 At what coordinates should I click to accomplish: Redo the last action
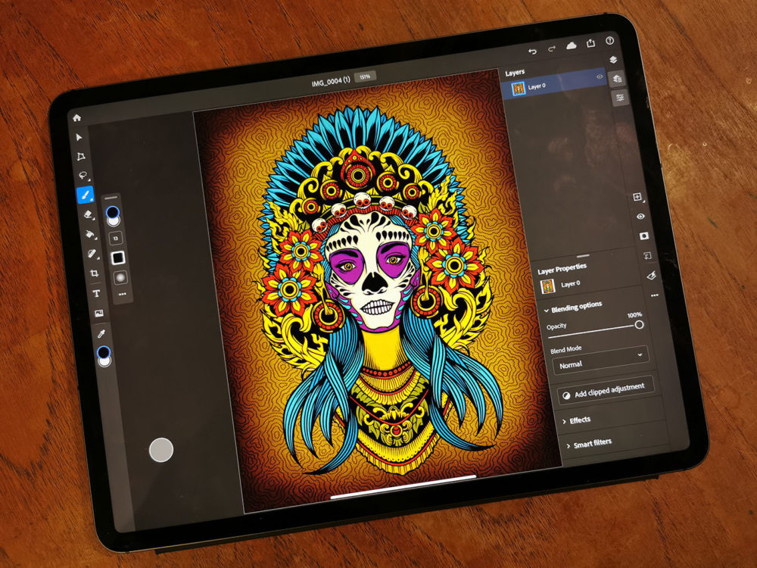(551, 48)
